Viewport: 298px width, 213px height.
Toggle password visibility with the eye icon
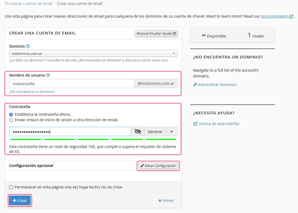[137, 132]
